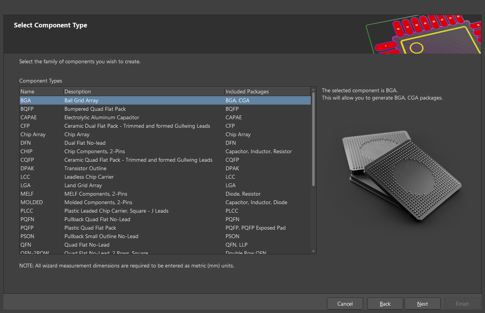Pick the MOLDED components row
Image resolution: width=485 pixels, height=313 pixels.
click(x=165, y=202)
